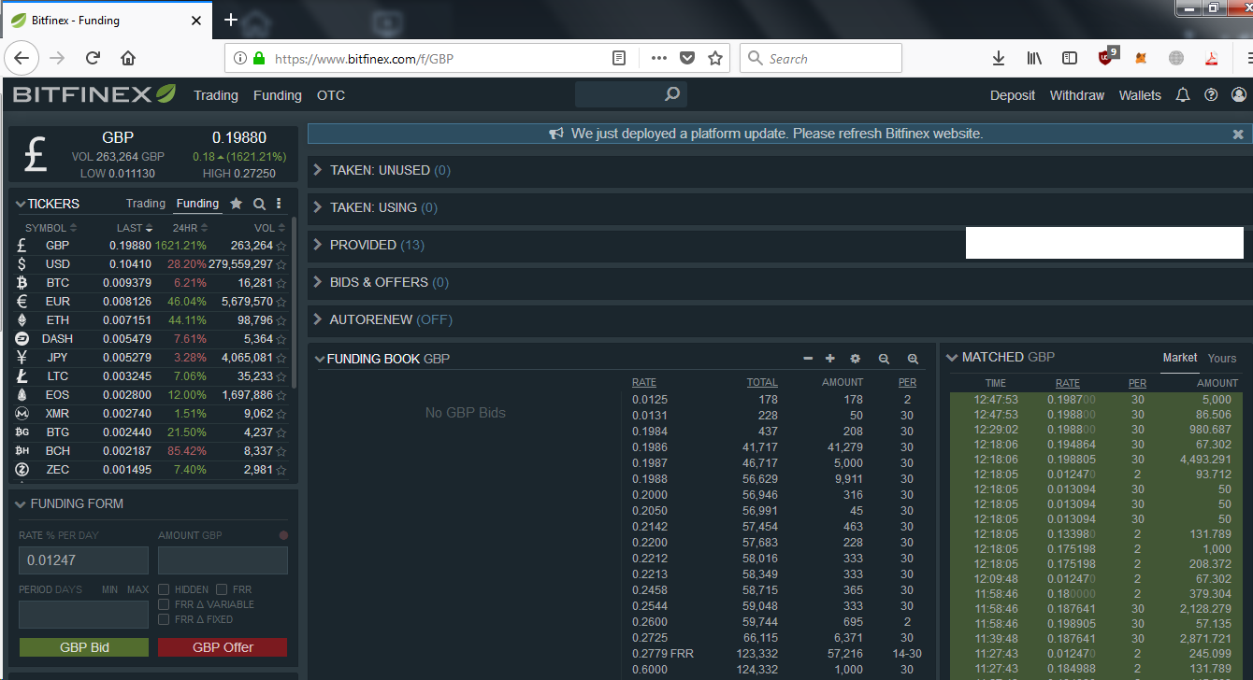Open the help question mark icon

pyautogui.click(x=1212, y=95)
